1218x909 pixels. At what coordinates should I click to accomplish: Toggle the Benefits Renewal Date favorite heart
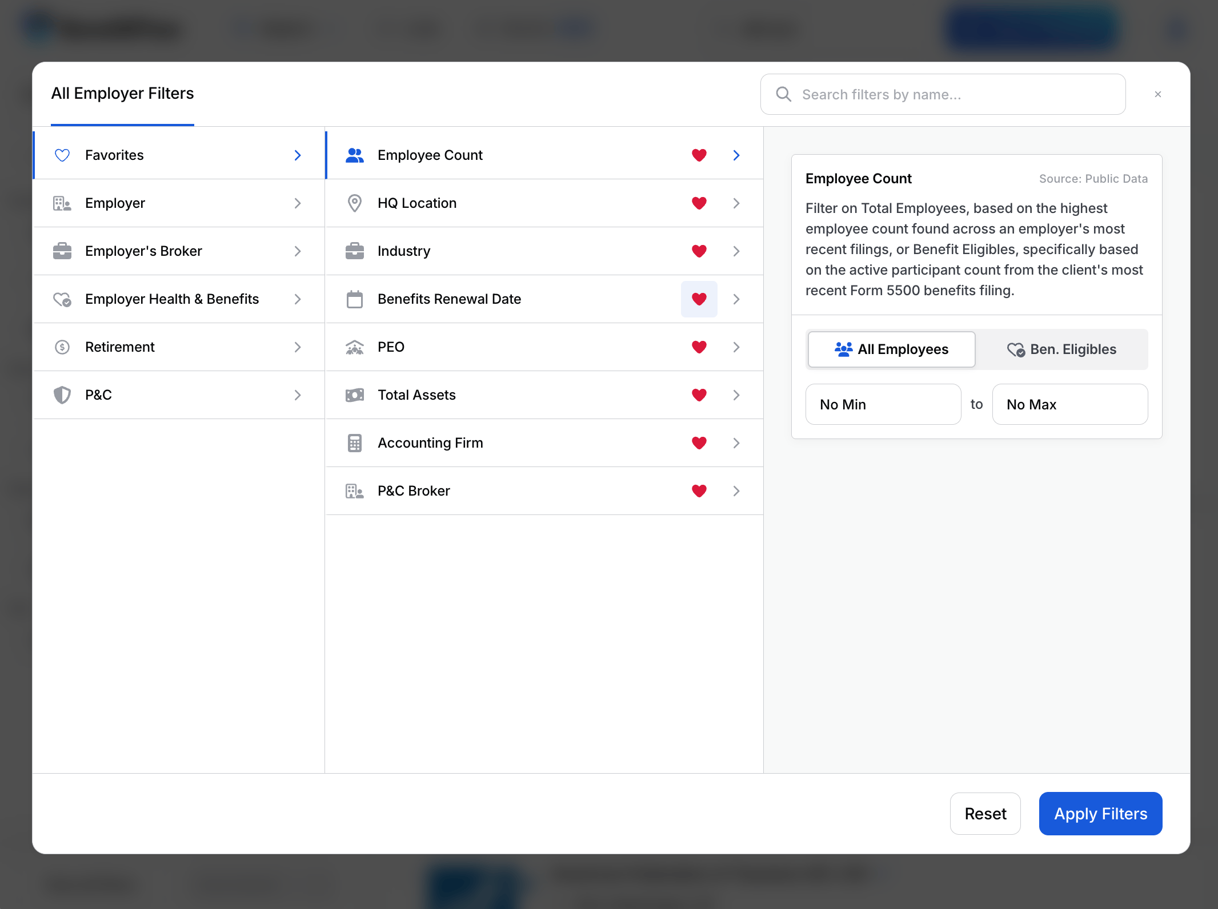point(699,299)
